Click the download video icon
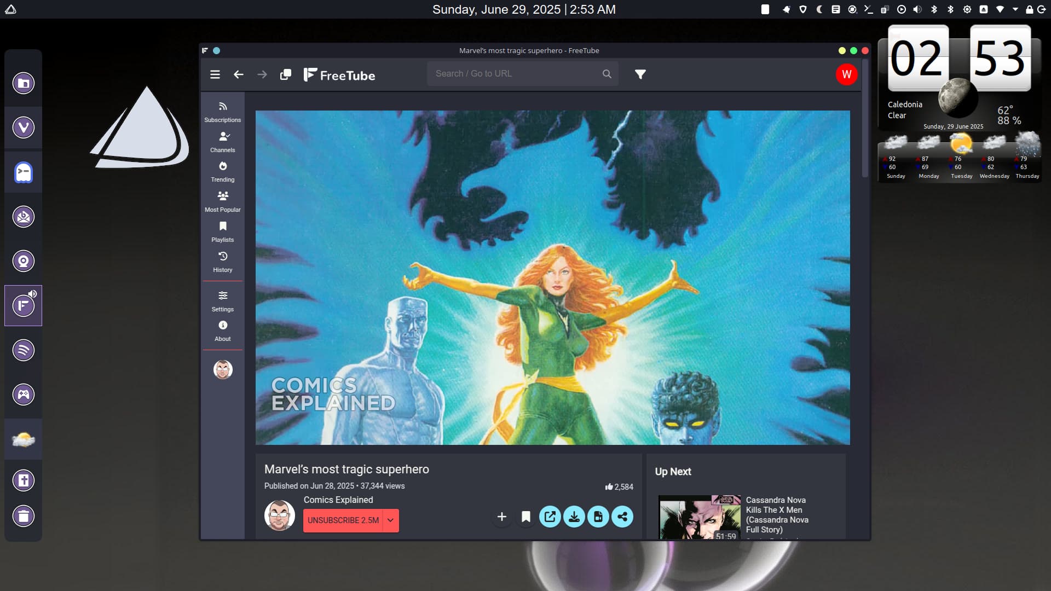 [574, 517]
